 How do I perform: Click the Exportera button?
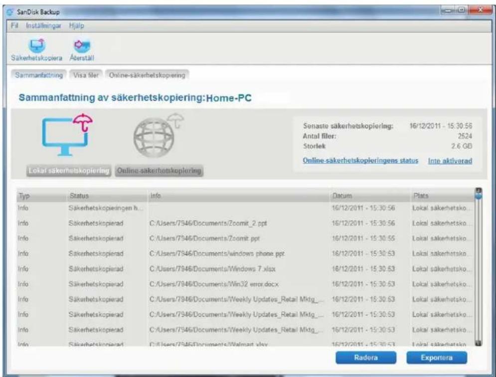(x=437, y=358)
